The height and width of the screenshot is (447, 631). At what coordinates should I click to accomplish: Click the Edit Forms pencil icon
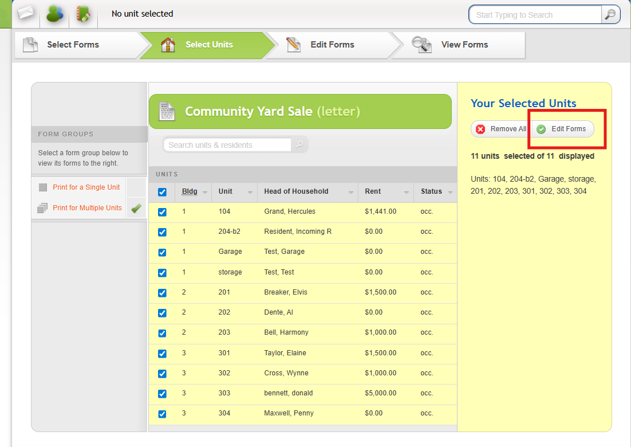[293, 45]
